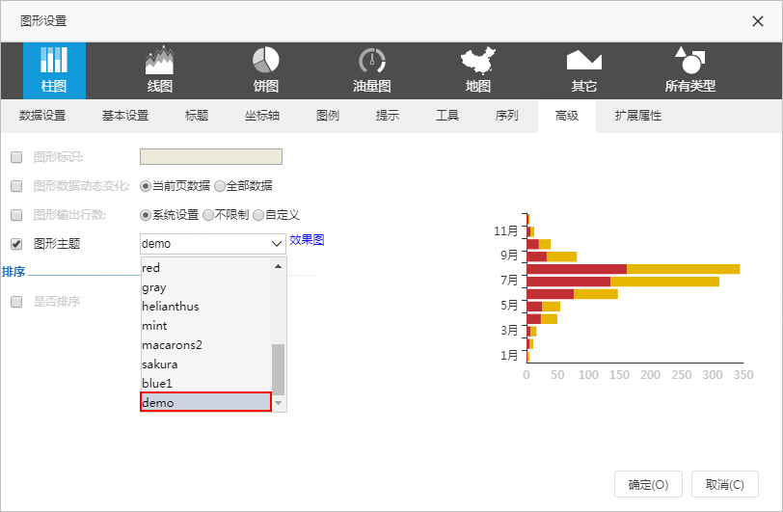Choose helianthus theme from dropdown list
This screenshot has width=783, height=512.
[x=205, y=307]
